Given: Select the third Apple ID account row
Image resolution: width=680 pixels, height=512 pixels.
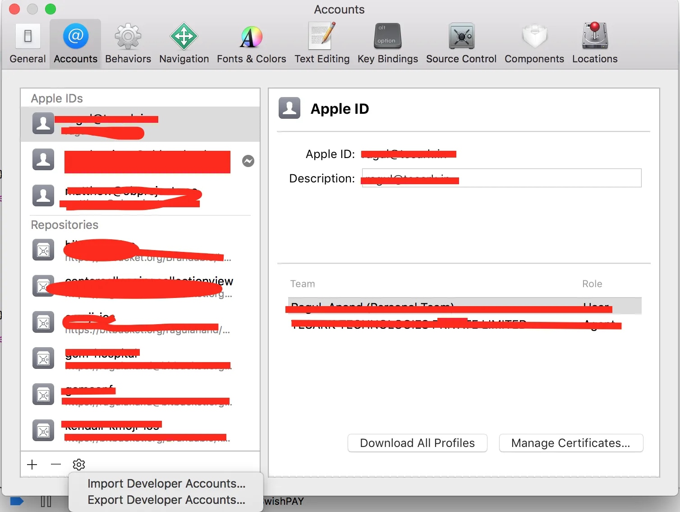Looking at the screenshot, I should coord(140,196).
